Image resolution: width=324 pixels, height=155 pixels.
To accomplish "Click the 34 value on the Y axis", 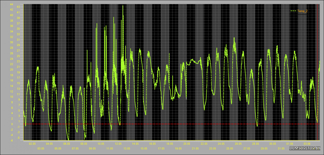I will click(x=11, y=31).
